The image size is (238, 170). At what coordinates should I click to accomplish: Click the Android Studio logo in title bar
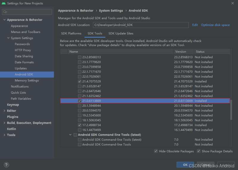tap(4, 3)
